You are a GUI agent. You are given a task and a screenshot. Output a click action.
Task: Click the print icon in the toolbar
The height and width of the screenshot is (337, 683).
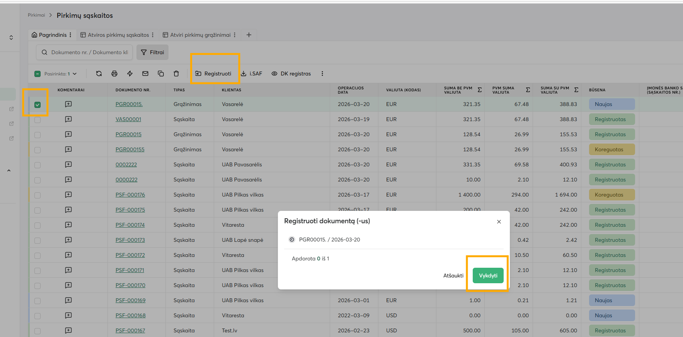[114, 74]
